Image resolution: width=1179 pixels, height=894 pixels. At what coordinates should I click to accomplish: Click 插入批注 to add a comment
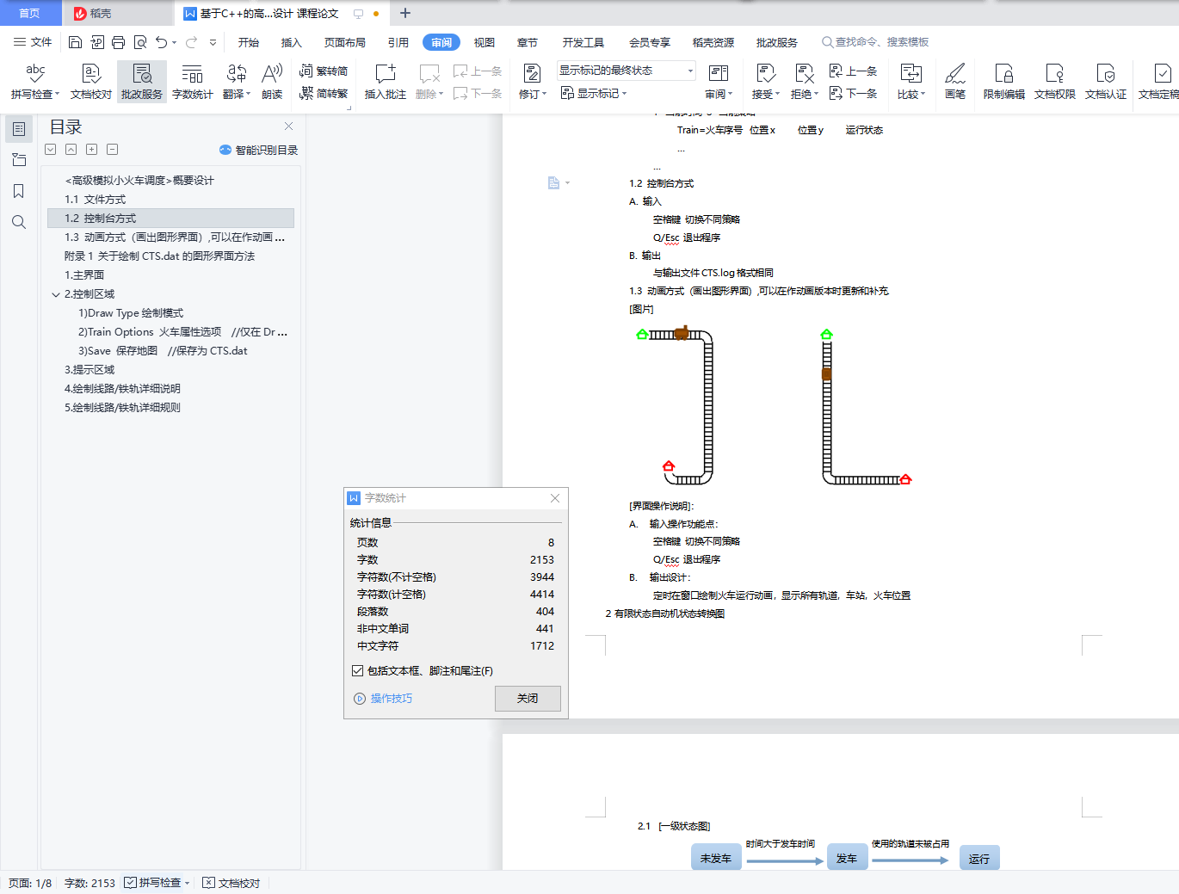tap(386, 82)
